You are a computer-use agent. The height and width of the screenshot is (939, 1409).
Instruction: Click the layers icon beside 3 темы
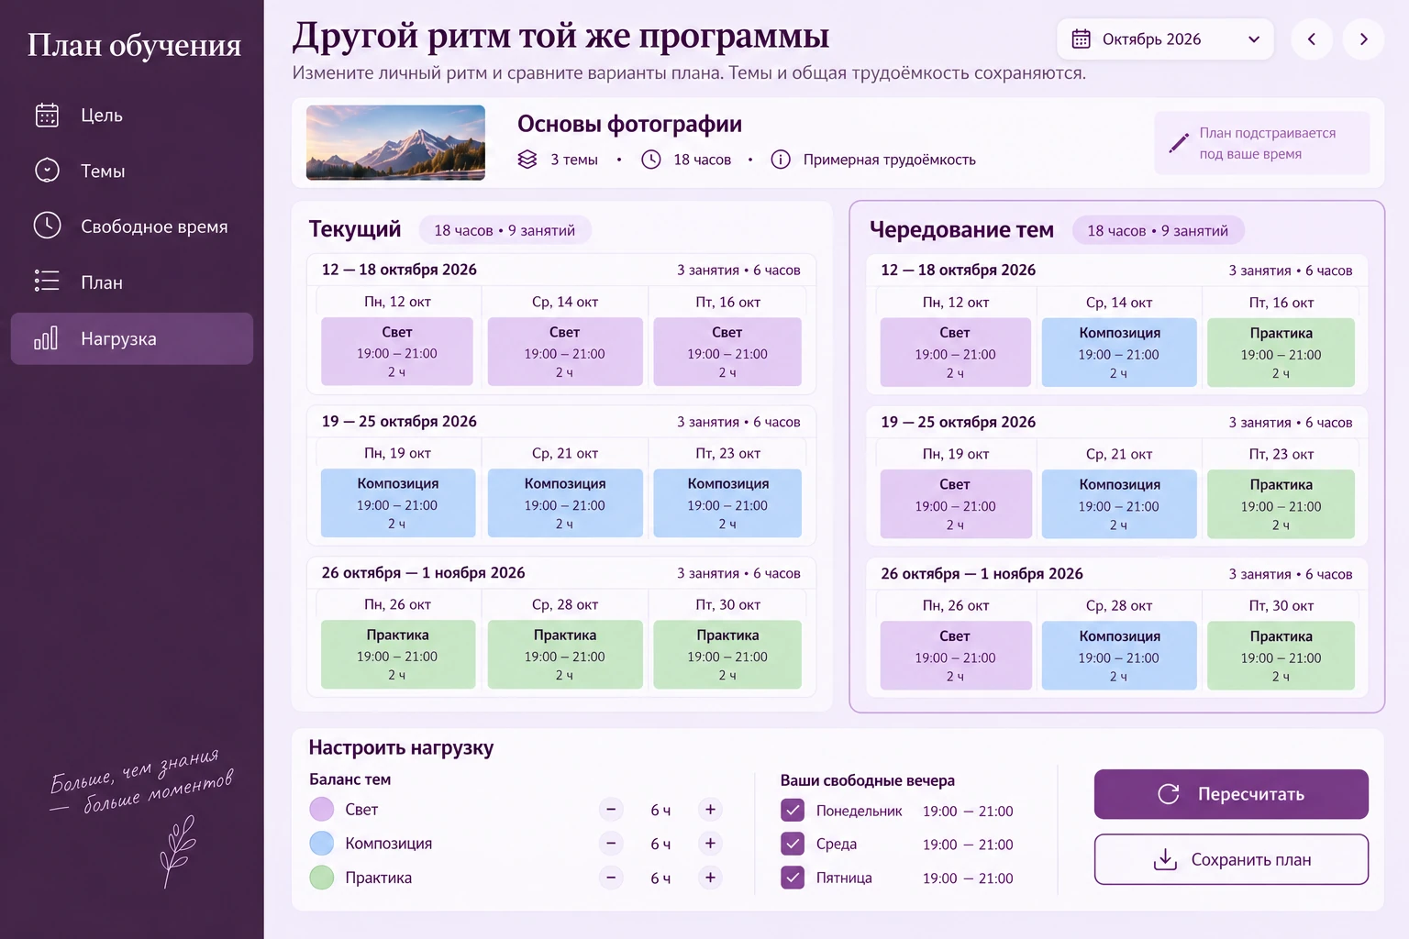527,160
